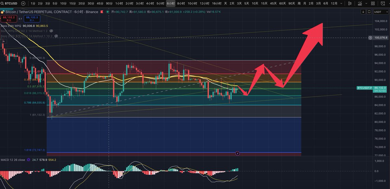Choose the 3小时 timeframe
This screenshot has height=189, width=390.
tap(140, 4)
